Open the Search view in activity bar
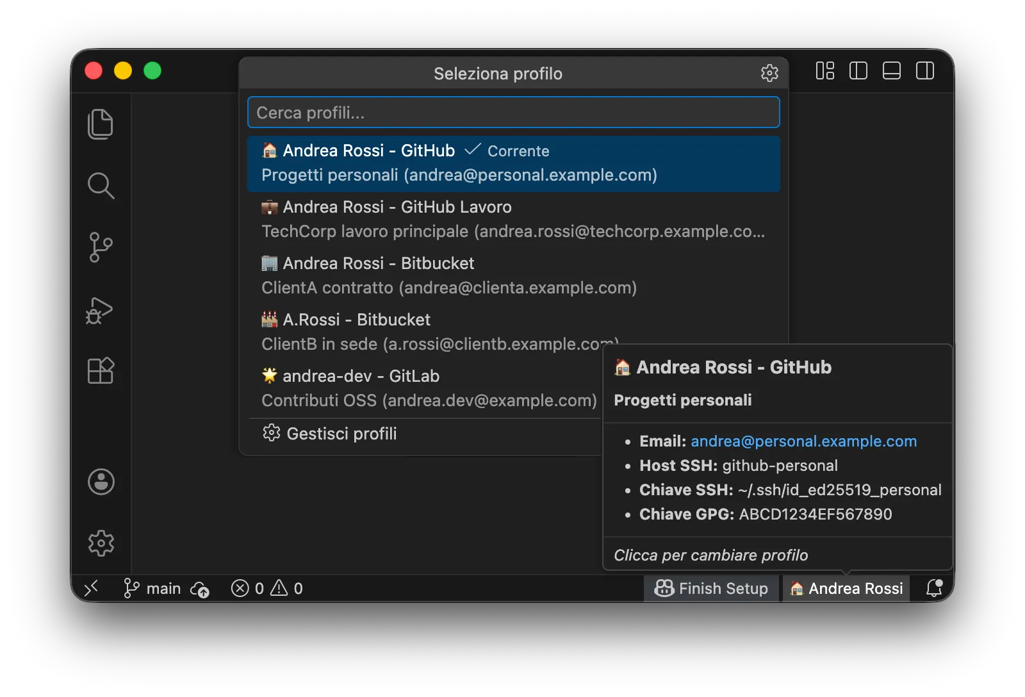 click(101, 186)
